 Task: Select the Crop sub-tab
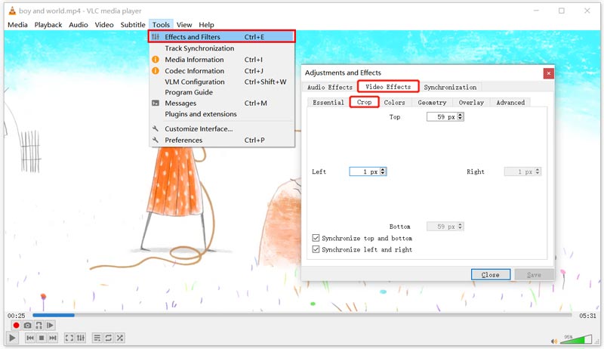click(364, 102)
